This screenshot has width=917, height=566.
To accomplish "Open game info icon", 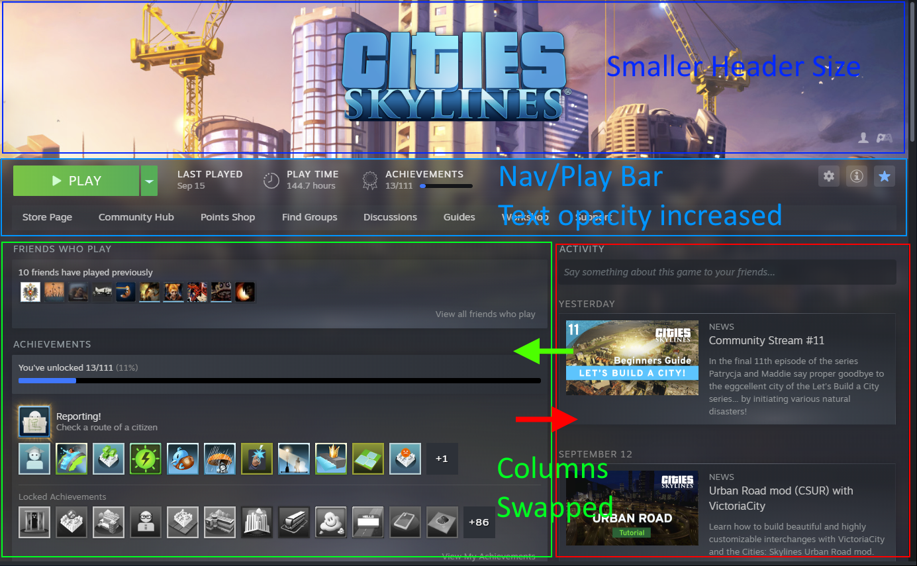I will point(857,176).
